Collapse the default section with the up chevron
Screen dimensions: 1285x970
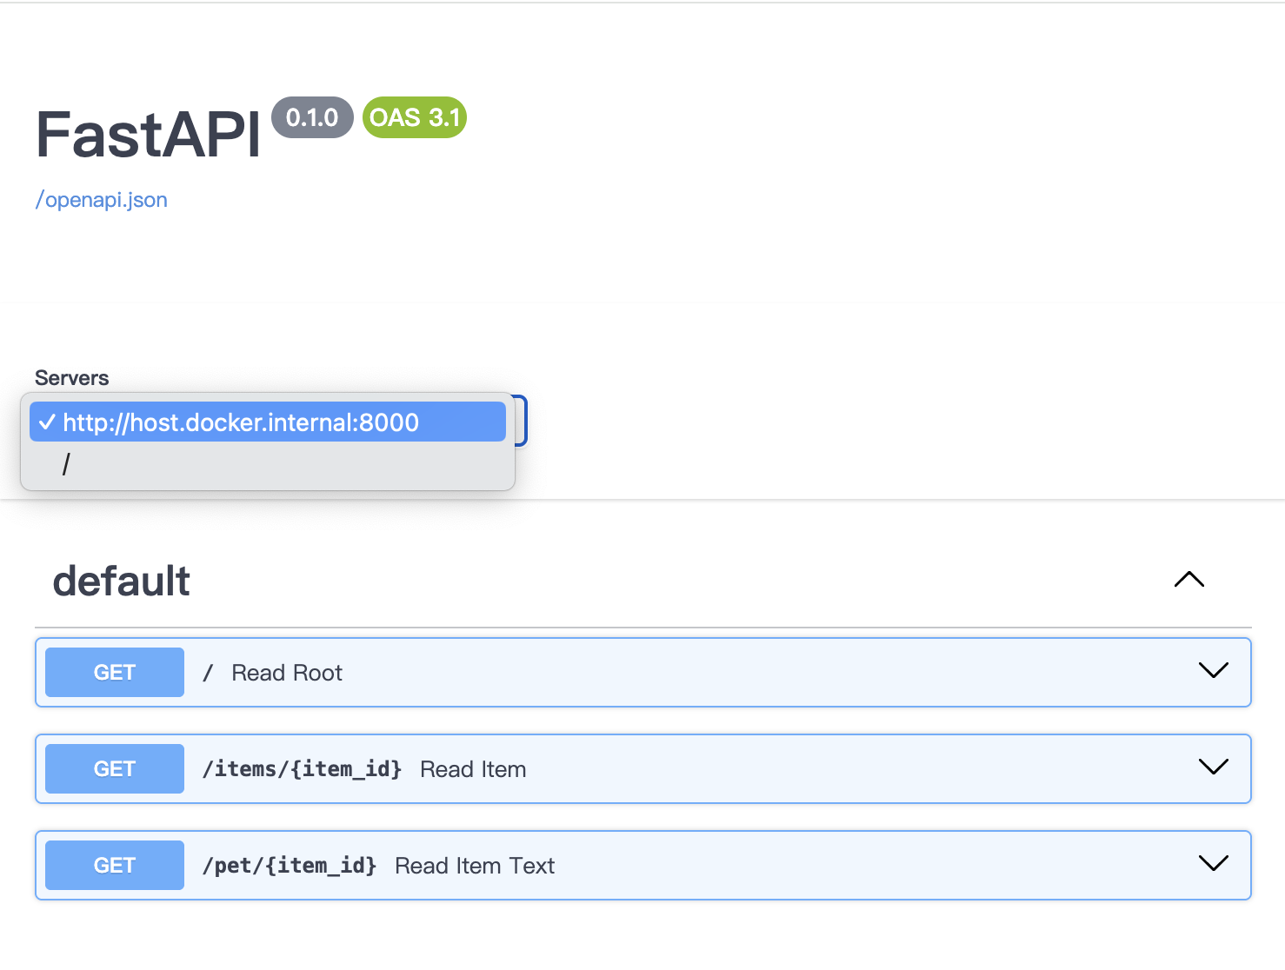1188,580
